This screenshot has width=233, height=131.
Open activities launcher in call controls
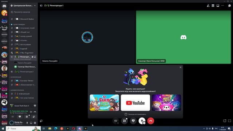click(125, 121)
